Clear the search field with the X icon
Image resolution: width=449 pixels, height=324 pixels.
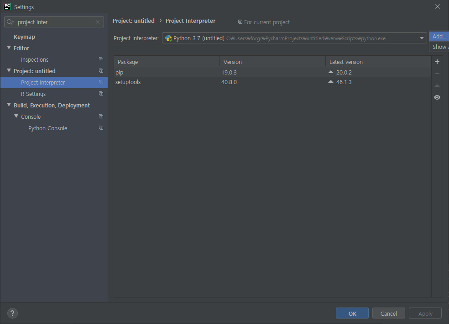98,22
